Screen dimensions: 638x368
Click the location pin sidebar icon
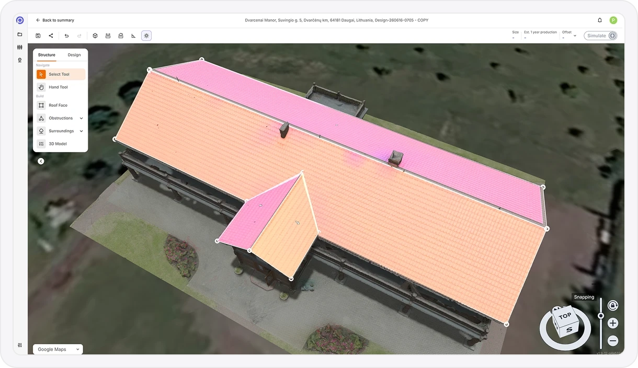(x=20, y=60)
